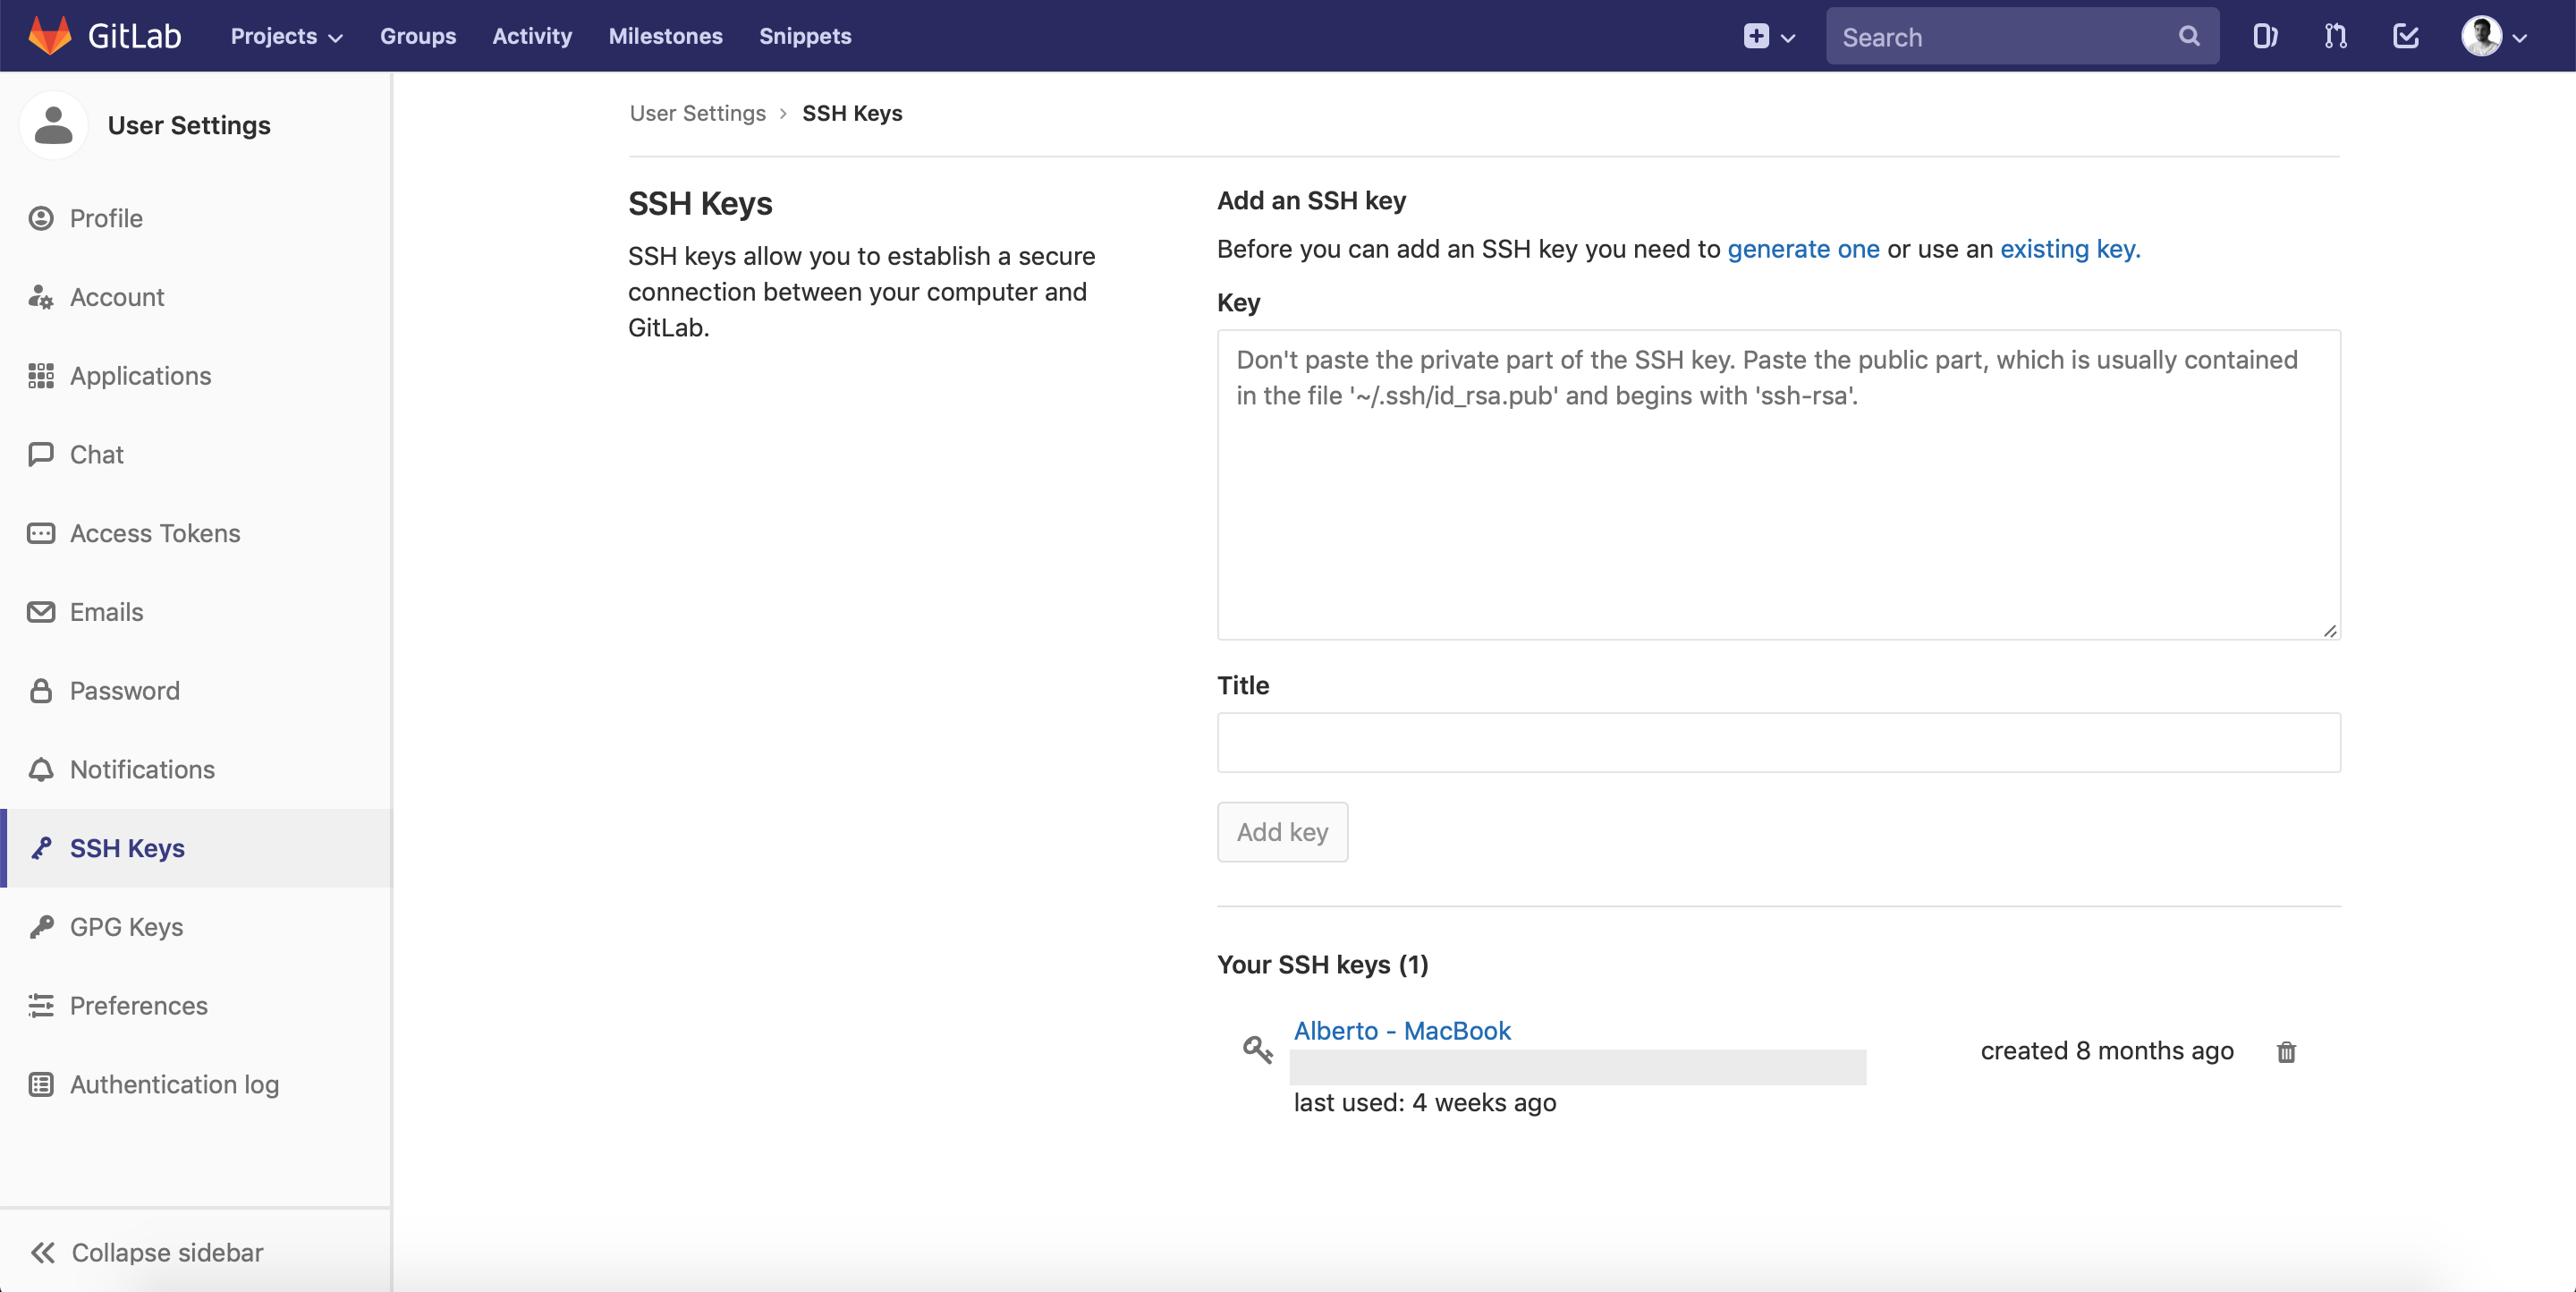This screenshot has height=1292, width=2576.
Task: Open the To-Do checkmark icon in top bar
Action: (2406, 37)
